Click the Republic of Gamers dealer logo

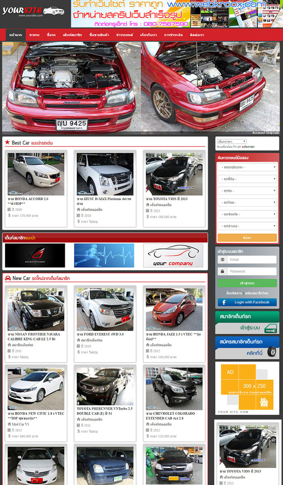pyautogui.click(x=35, y=255)
